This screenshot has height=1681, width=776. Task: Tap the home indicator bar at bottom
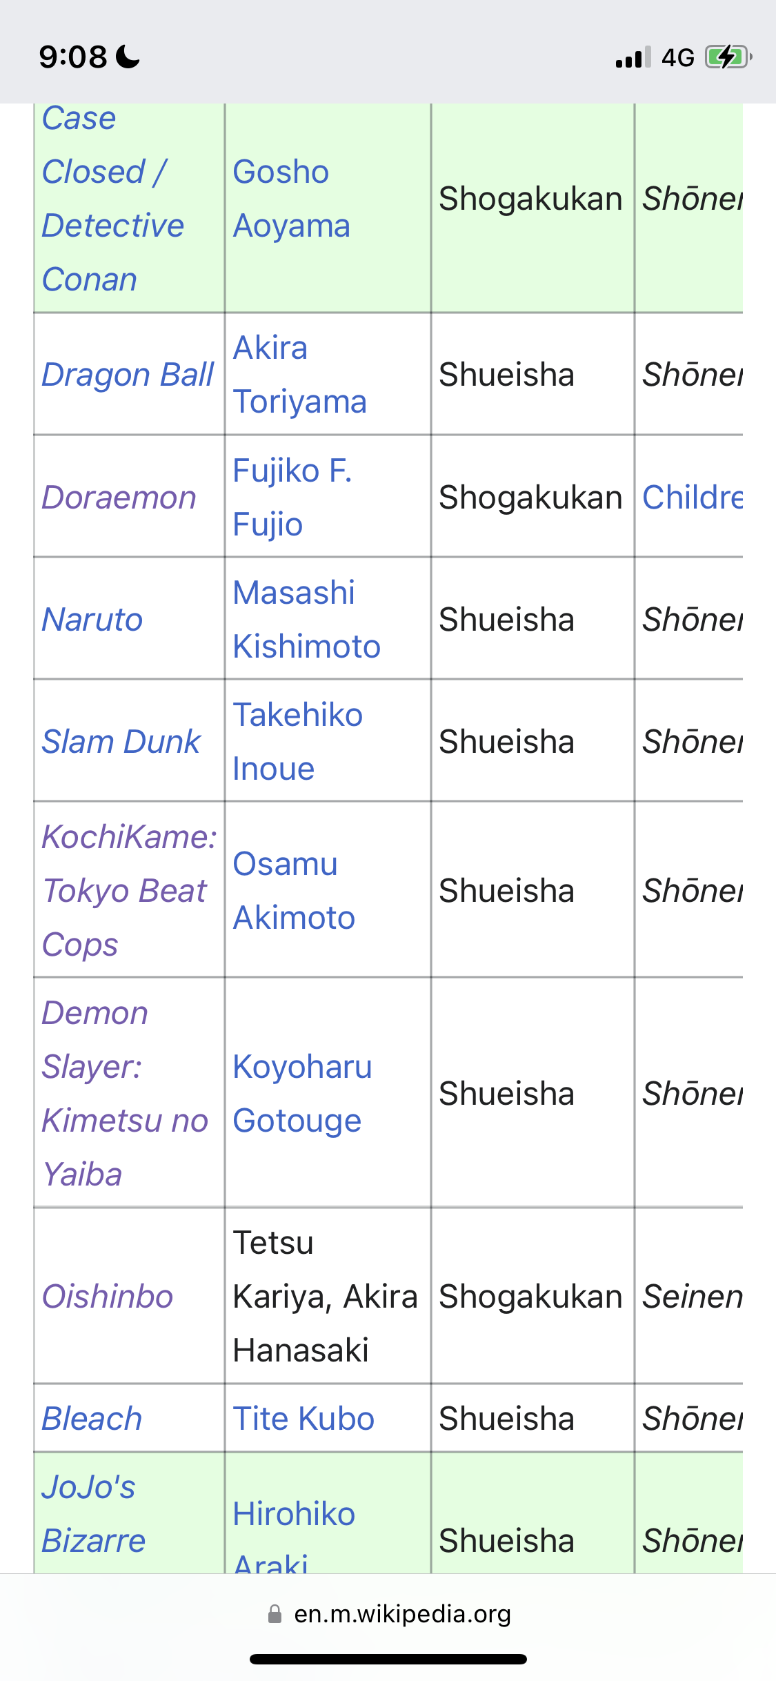[388, 1659]
